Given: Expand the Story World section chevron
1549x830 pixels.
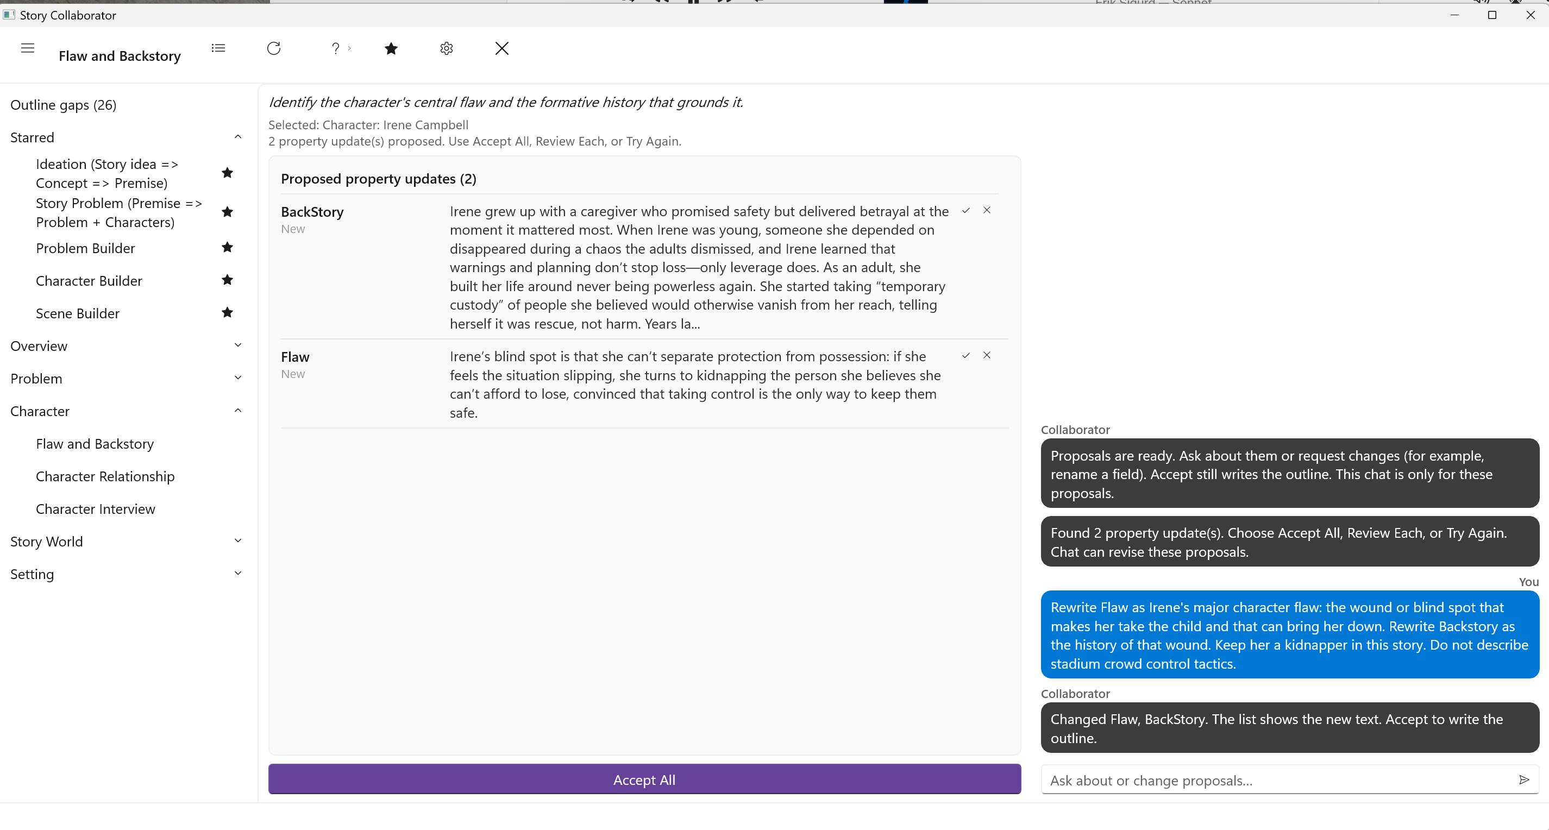Looking at the screenshot, I should pyautogui.click(x=238, y=540).
